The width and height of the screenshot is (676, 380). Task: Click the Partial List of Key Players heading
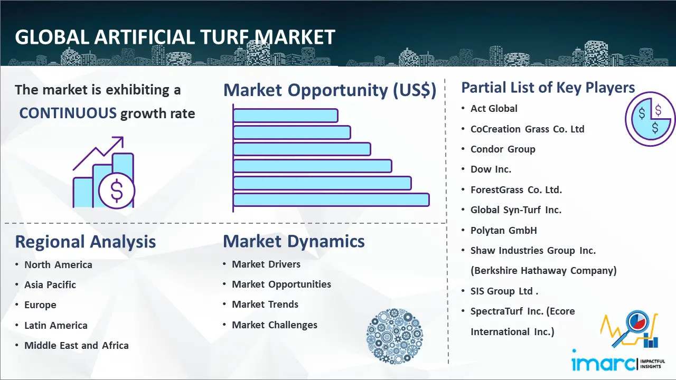(x=548, y=87)
